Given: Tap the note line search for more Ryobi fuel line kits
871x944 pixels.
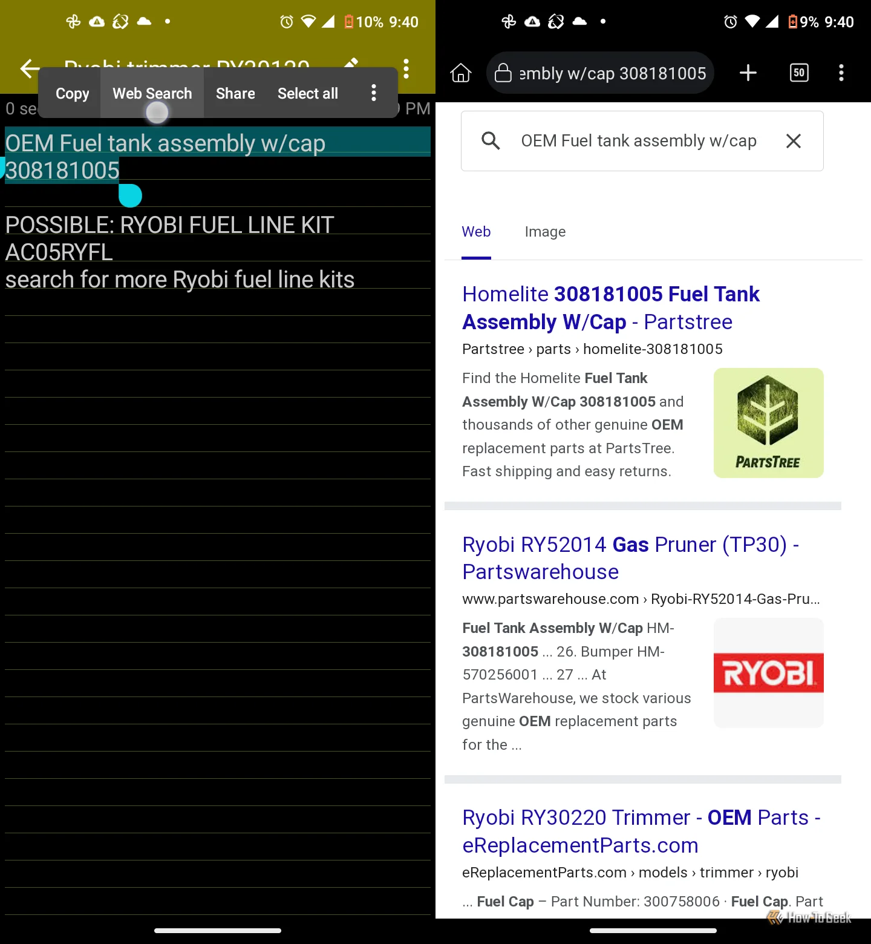Looking at the screenshot, I should click(x=180, y=280).
